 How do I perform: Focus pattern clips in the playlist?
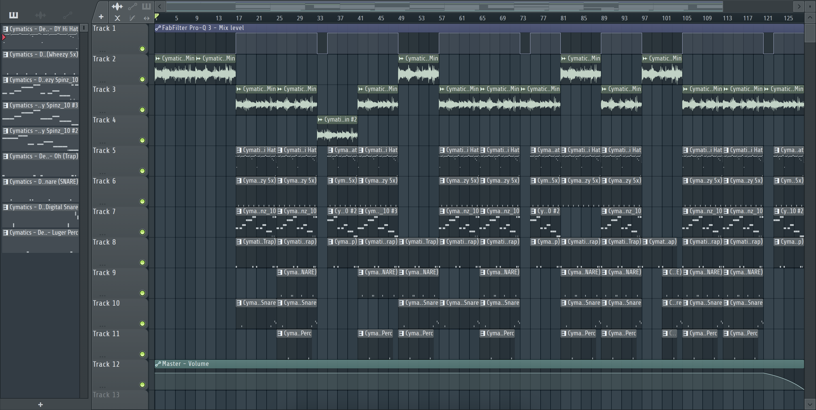coord(146,6)
